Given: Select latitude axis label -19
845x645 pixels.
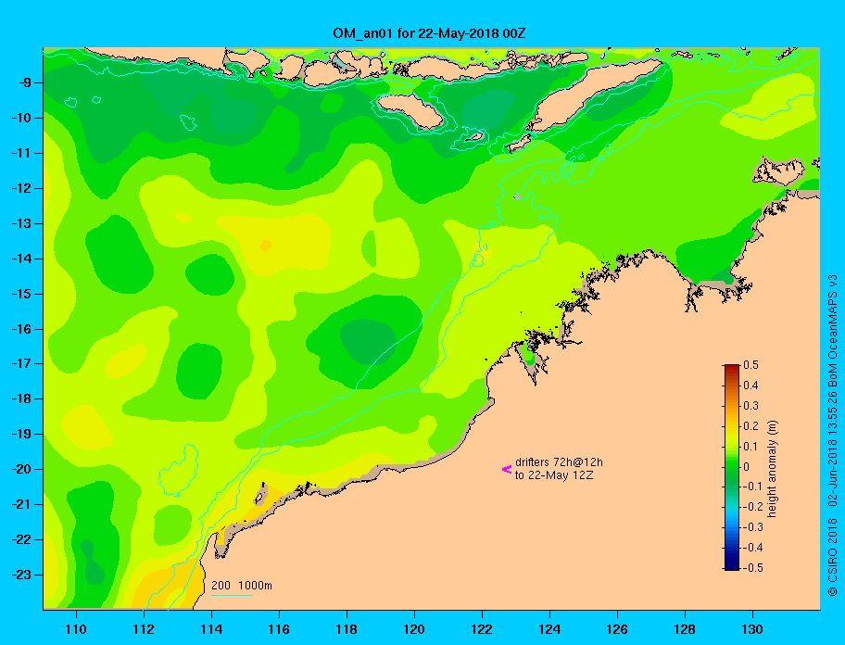Looking at the screenshot, I should [20, 434].
